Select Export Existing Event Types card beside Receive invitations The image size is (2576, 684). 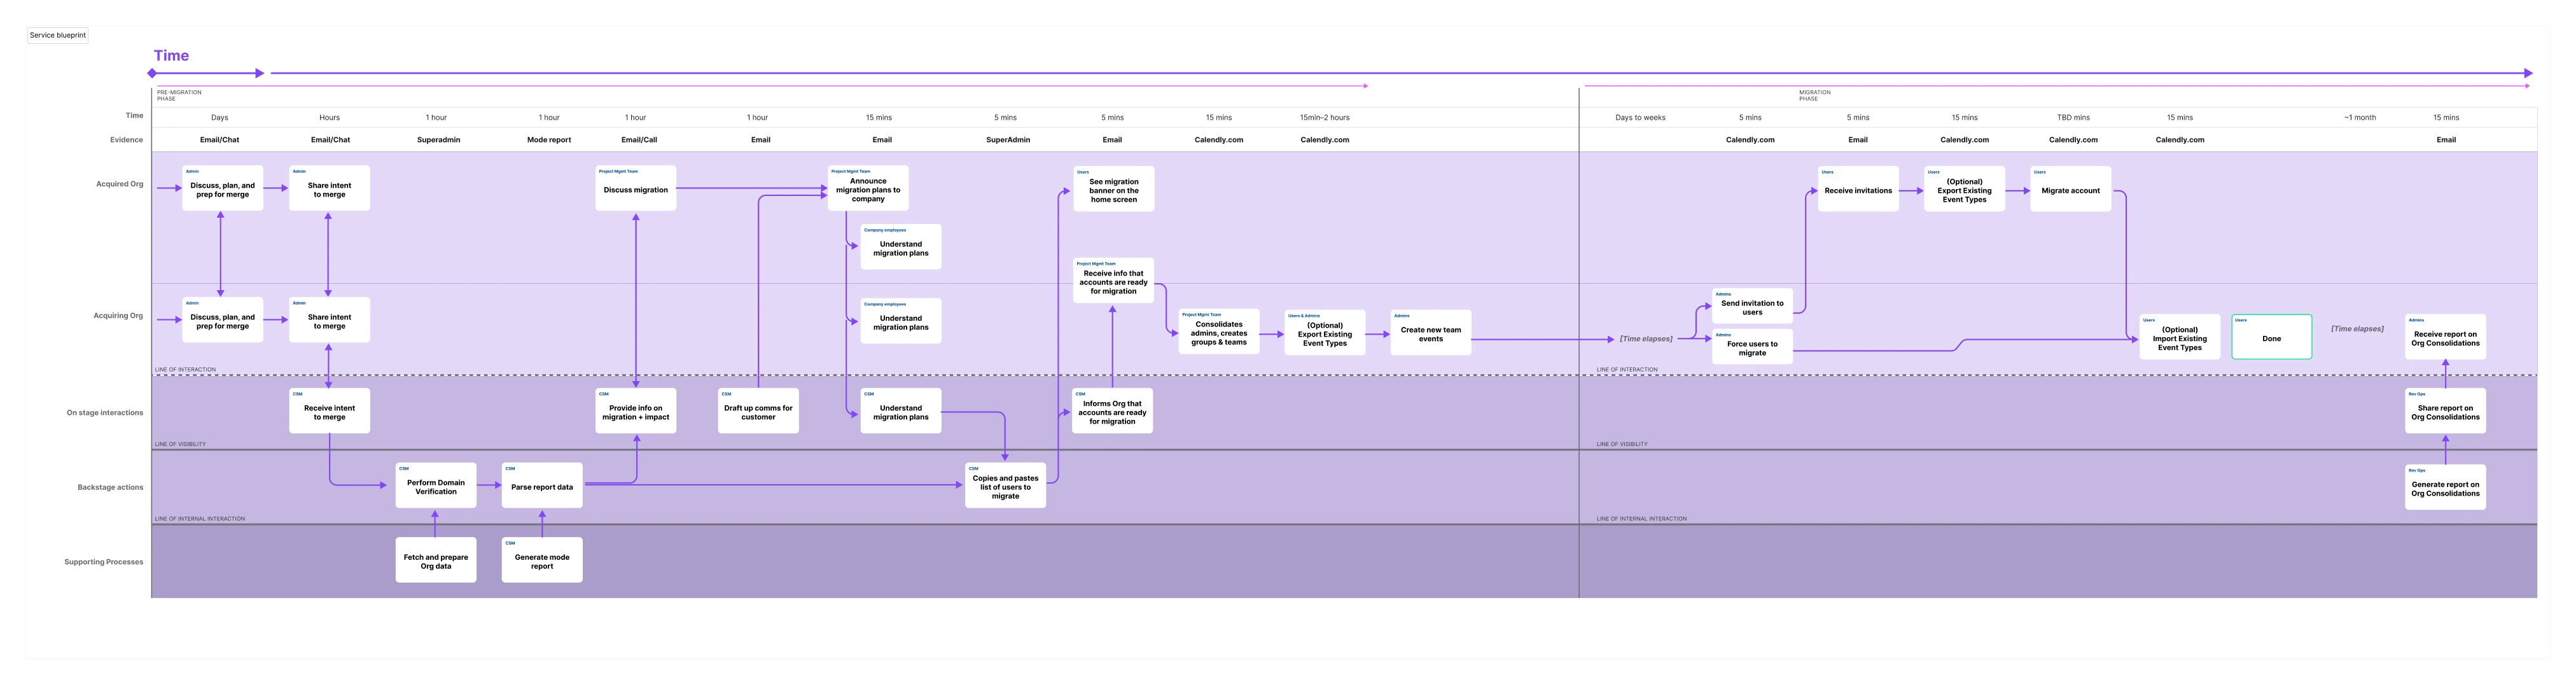(x=1965, y=189)
